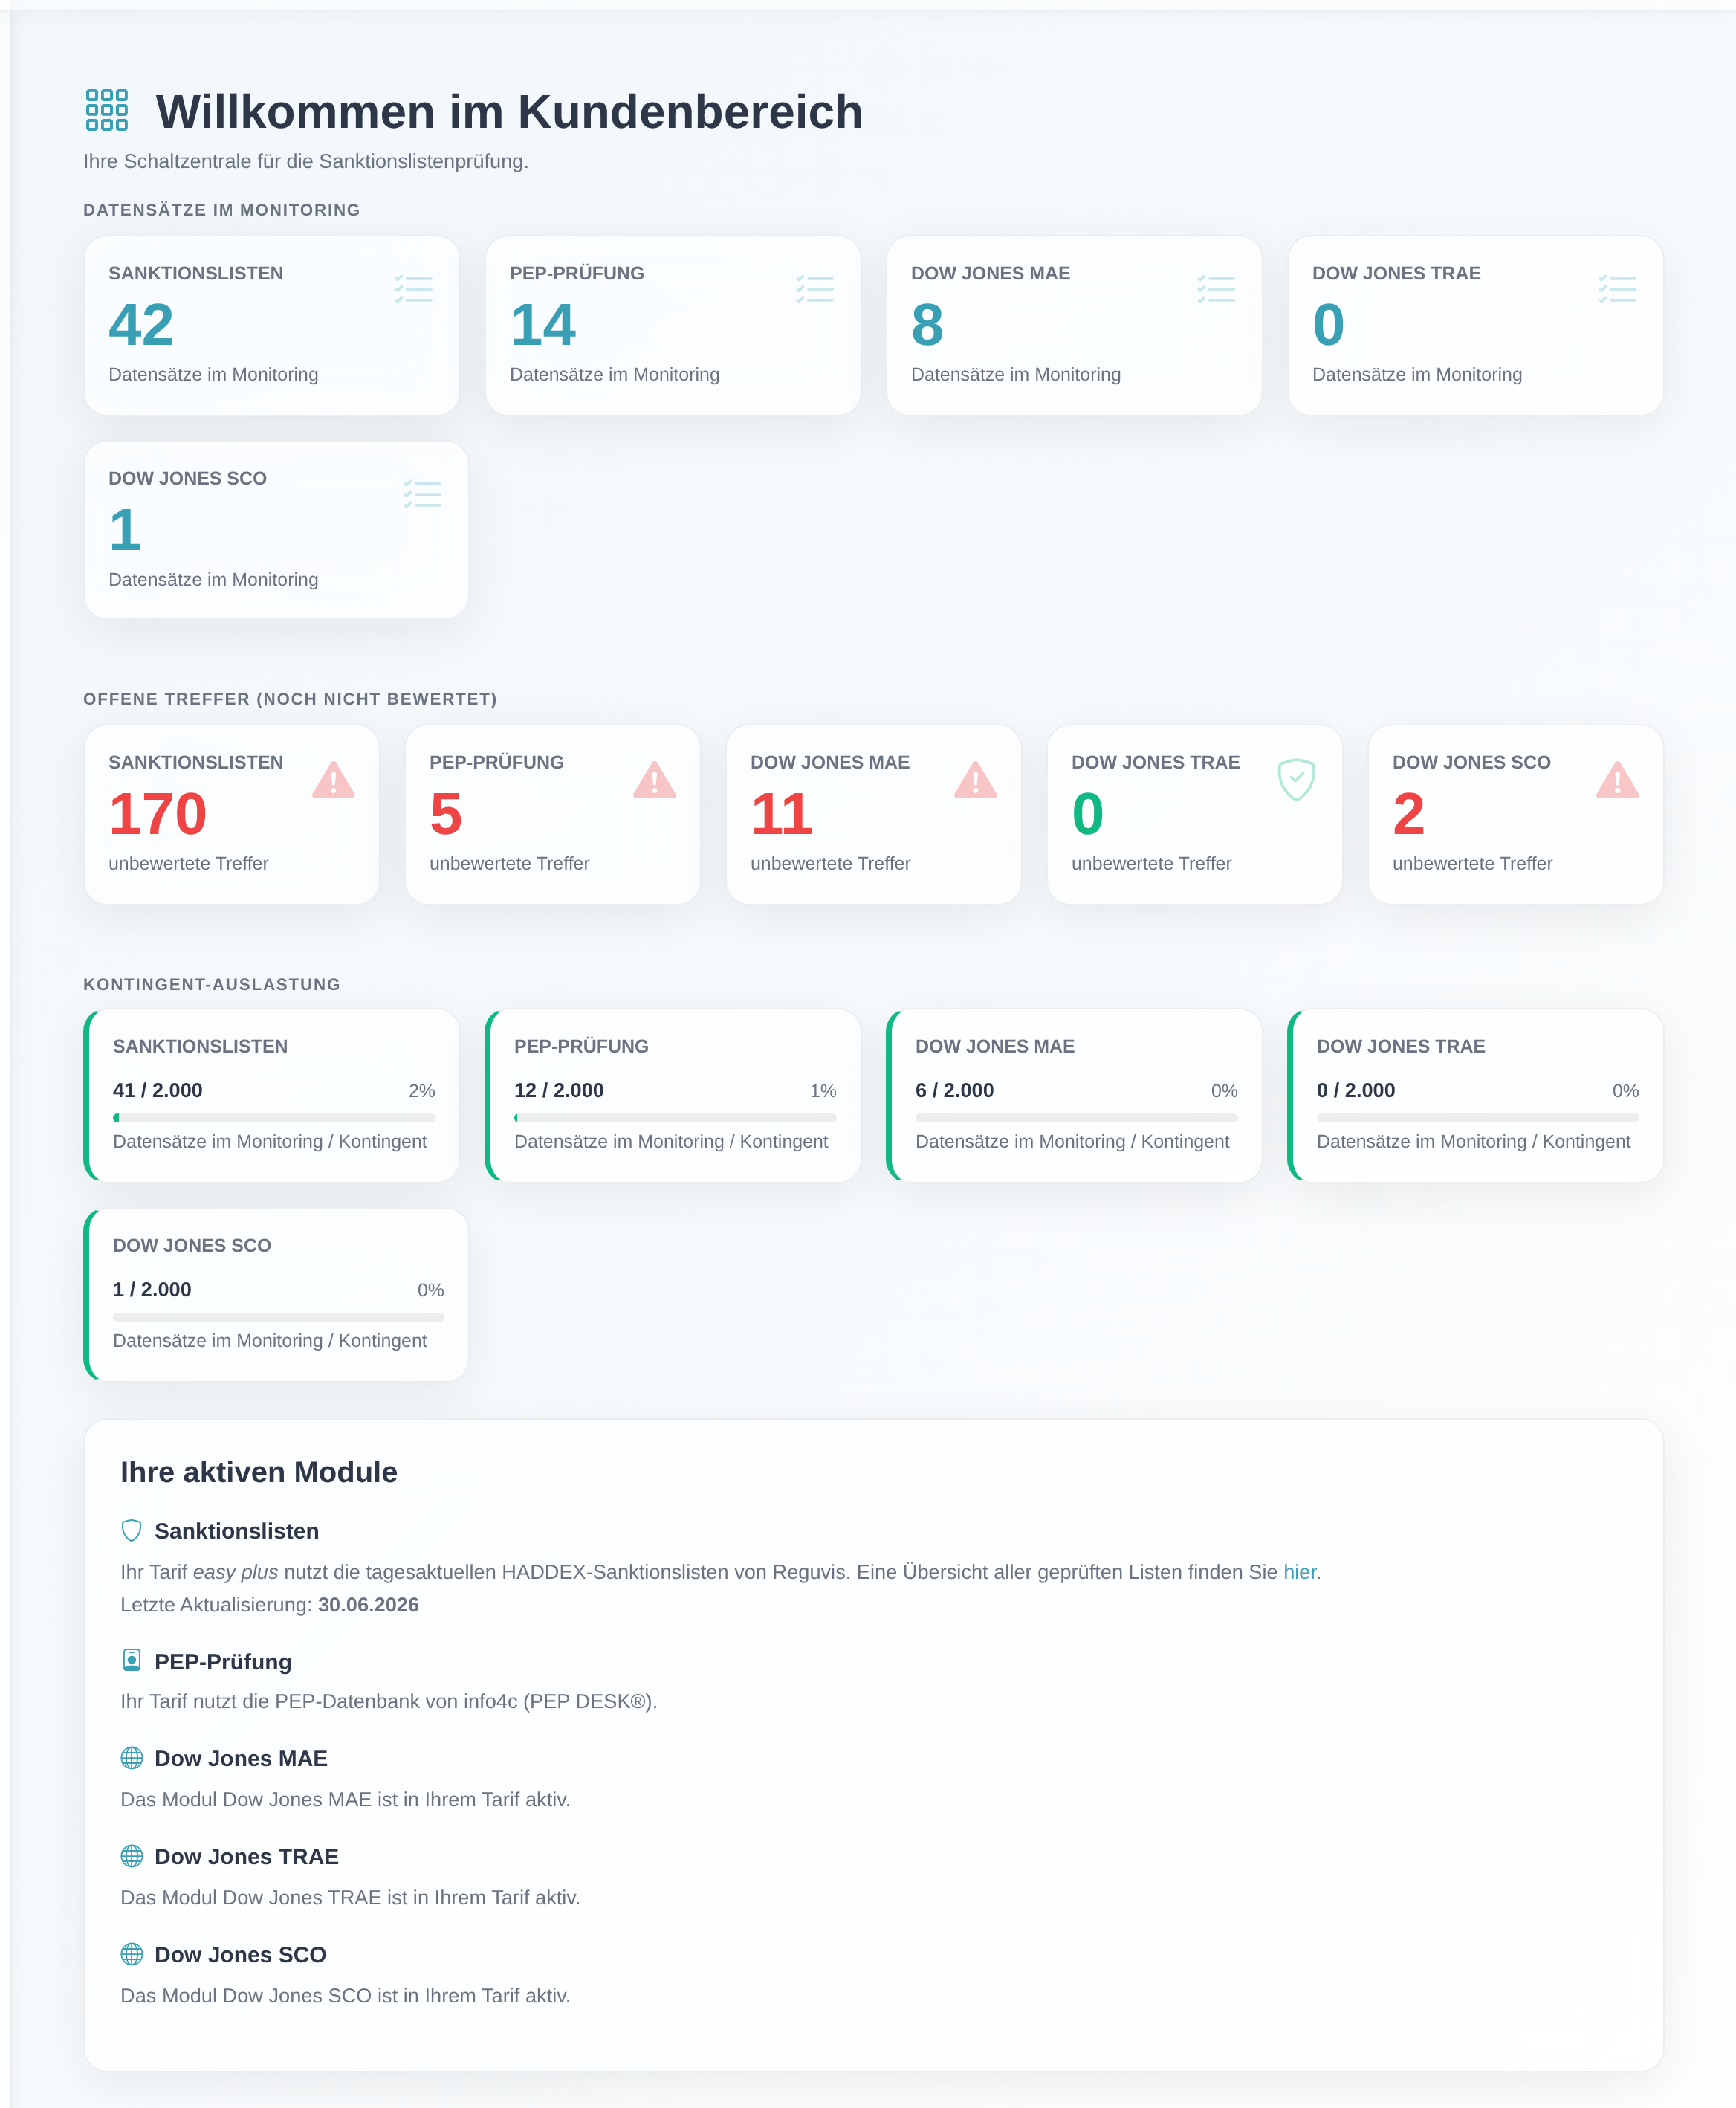The height and width of the screenshot is (2108, 1736).
Task: Click the 5 unbewertete Treffer number for PEP-Prüfung
Action: click(x=446, y=814)
